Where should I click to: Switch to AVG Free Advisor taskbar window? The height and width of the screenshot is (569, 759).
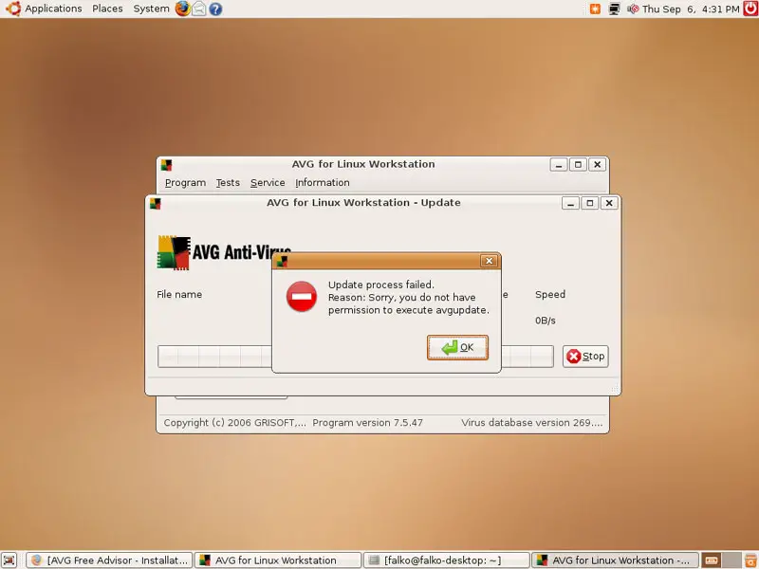pyautogui.click(x=109, y=560)
